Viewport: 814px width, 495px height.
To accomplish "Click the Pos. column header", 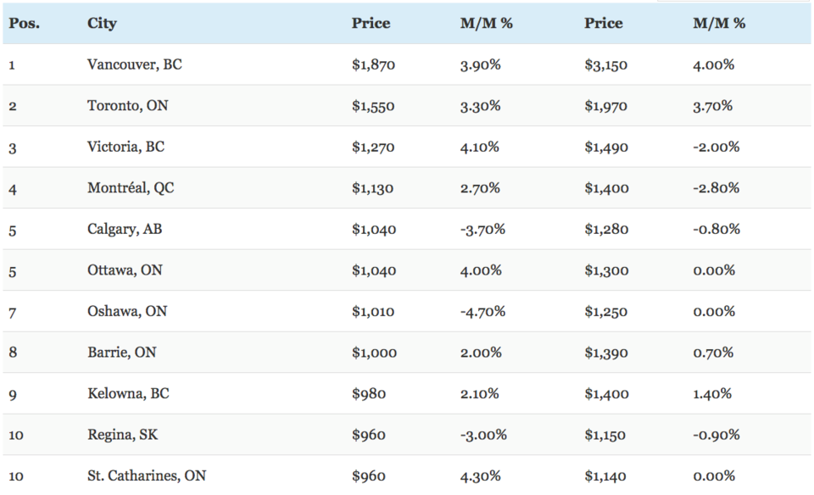I will 24,24.
